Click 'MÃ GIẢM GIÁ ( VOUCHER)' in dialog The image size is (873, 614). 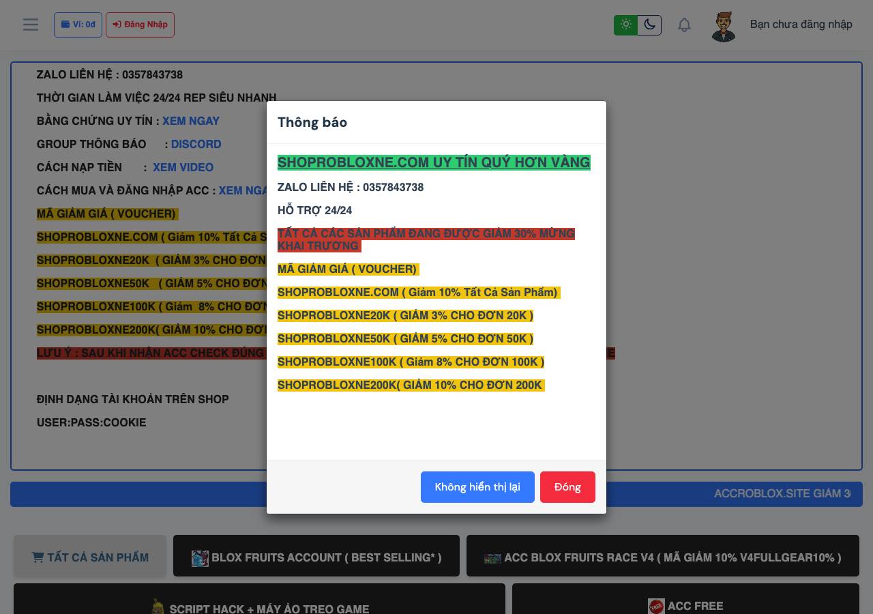(x=348, y=269)
